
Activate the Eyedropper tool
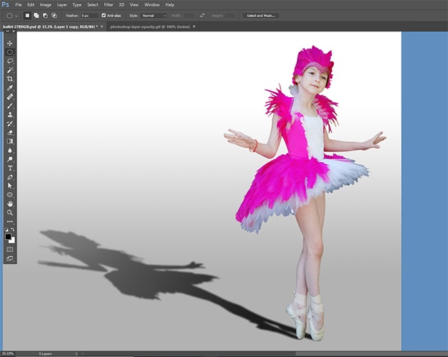click(10, 87)
